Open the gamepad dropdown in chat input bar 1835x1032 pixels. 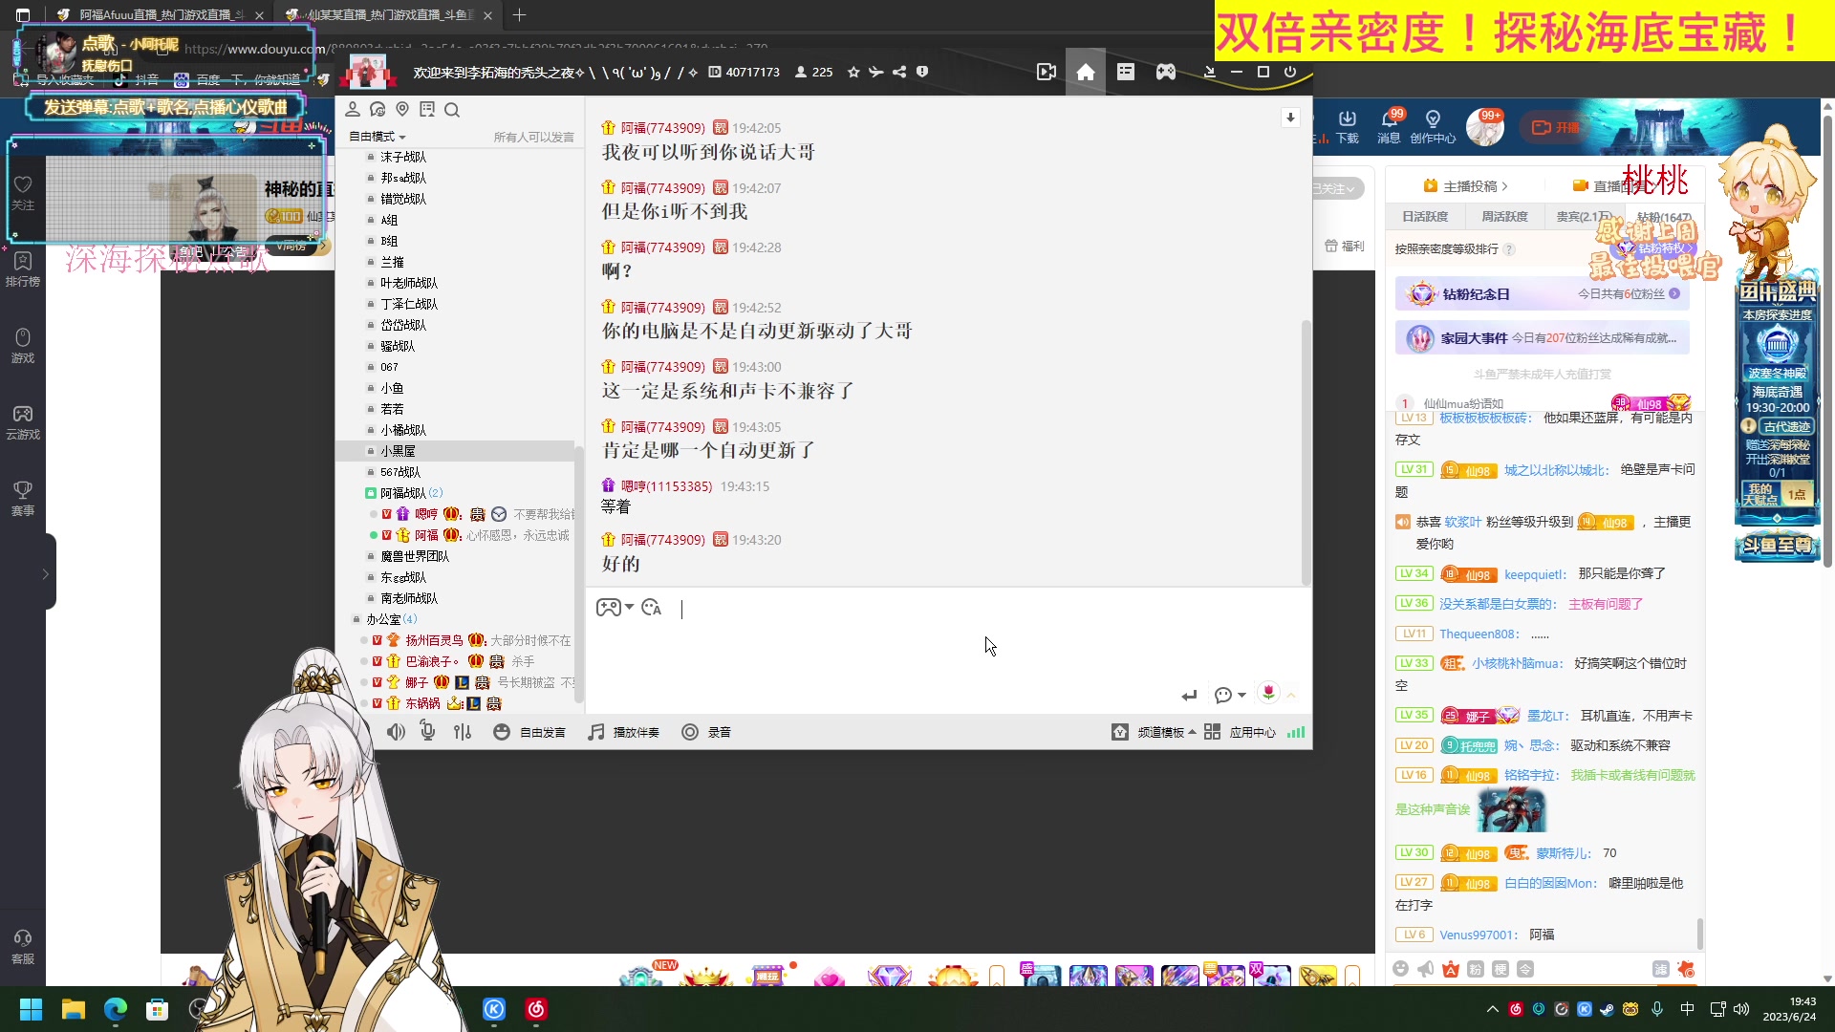pos(615,608)
